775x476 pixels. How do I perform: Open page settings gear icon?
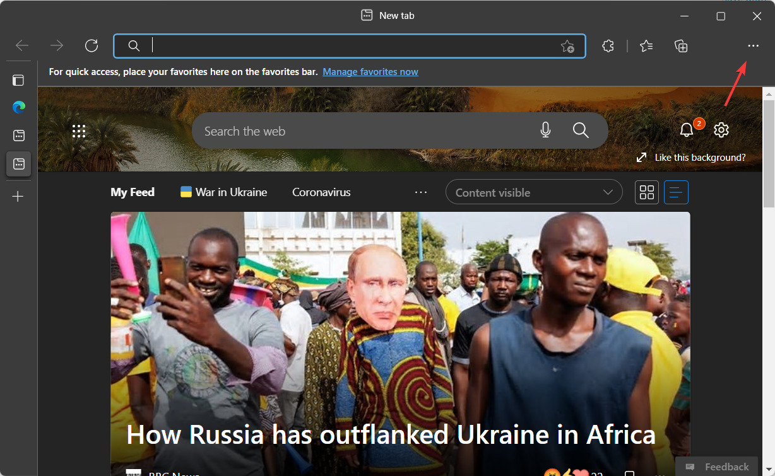pyautogui.click(x=721, y=130)
